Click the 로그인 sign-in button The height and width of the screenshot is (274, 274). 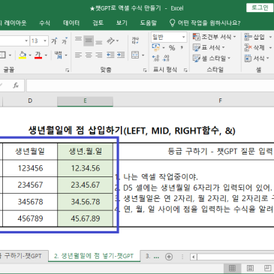click(260, 8)
